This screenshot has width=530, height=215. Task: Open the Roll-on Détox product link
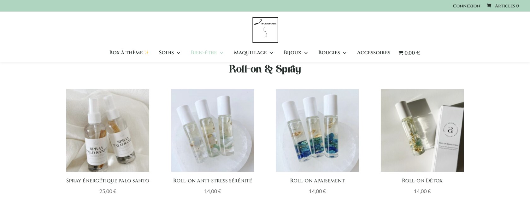[422, 181]
